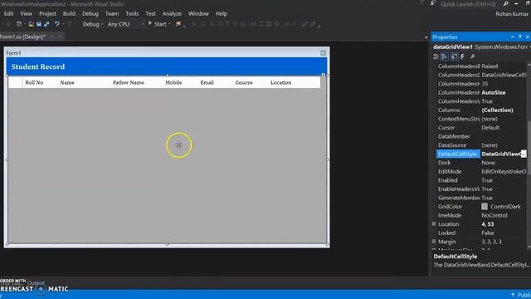Click the Form1 title bar text
The image size is (531, 299).
click(x=13, y=53)
